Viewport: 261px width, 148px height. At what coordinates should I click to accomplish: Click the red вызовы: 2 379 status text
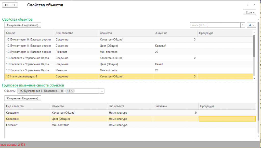pos(13,145)
